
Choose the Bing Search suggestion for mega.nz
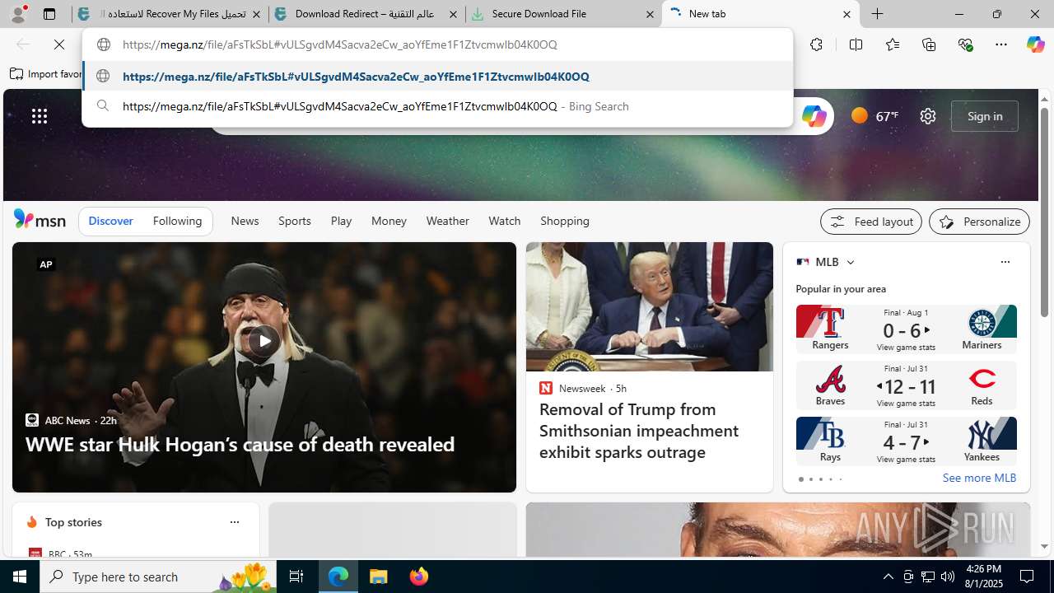437,106
